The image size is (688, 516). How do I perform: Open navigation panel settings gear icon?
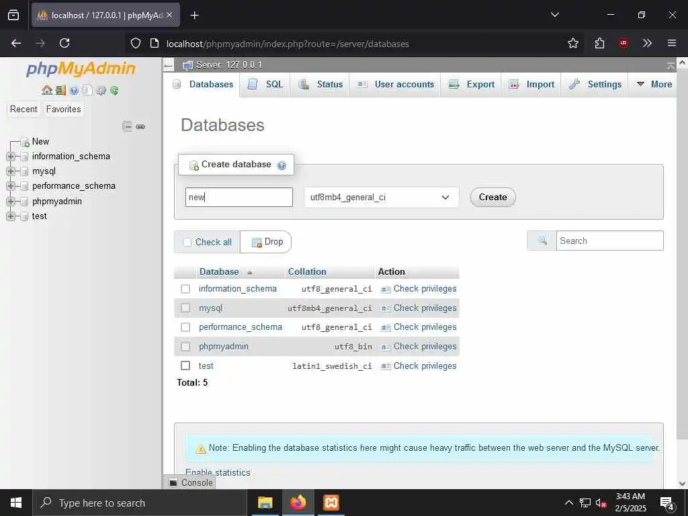tap(101, 91)
